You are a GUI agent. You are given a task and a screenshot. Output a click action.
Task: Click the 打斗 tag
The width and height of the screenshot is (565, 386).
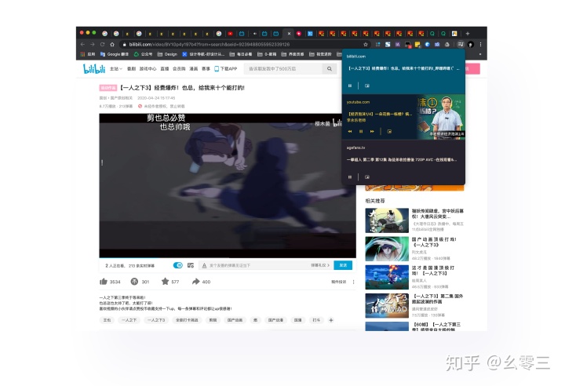tap(316, 320)
